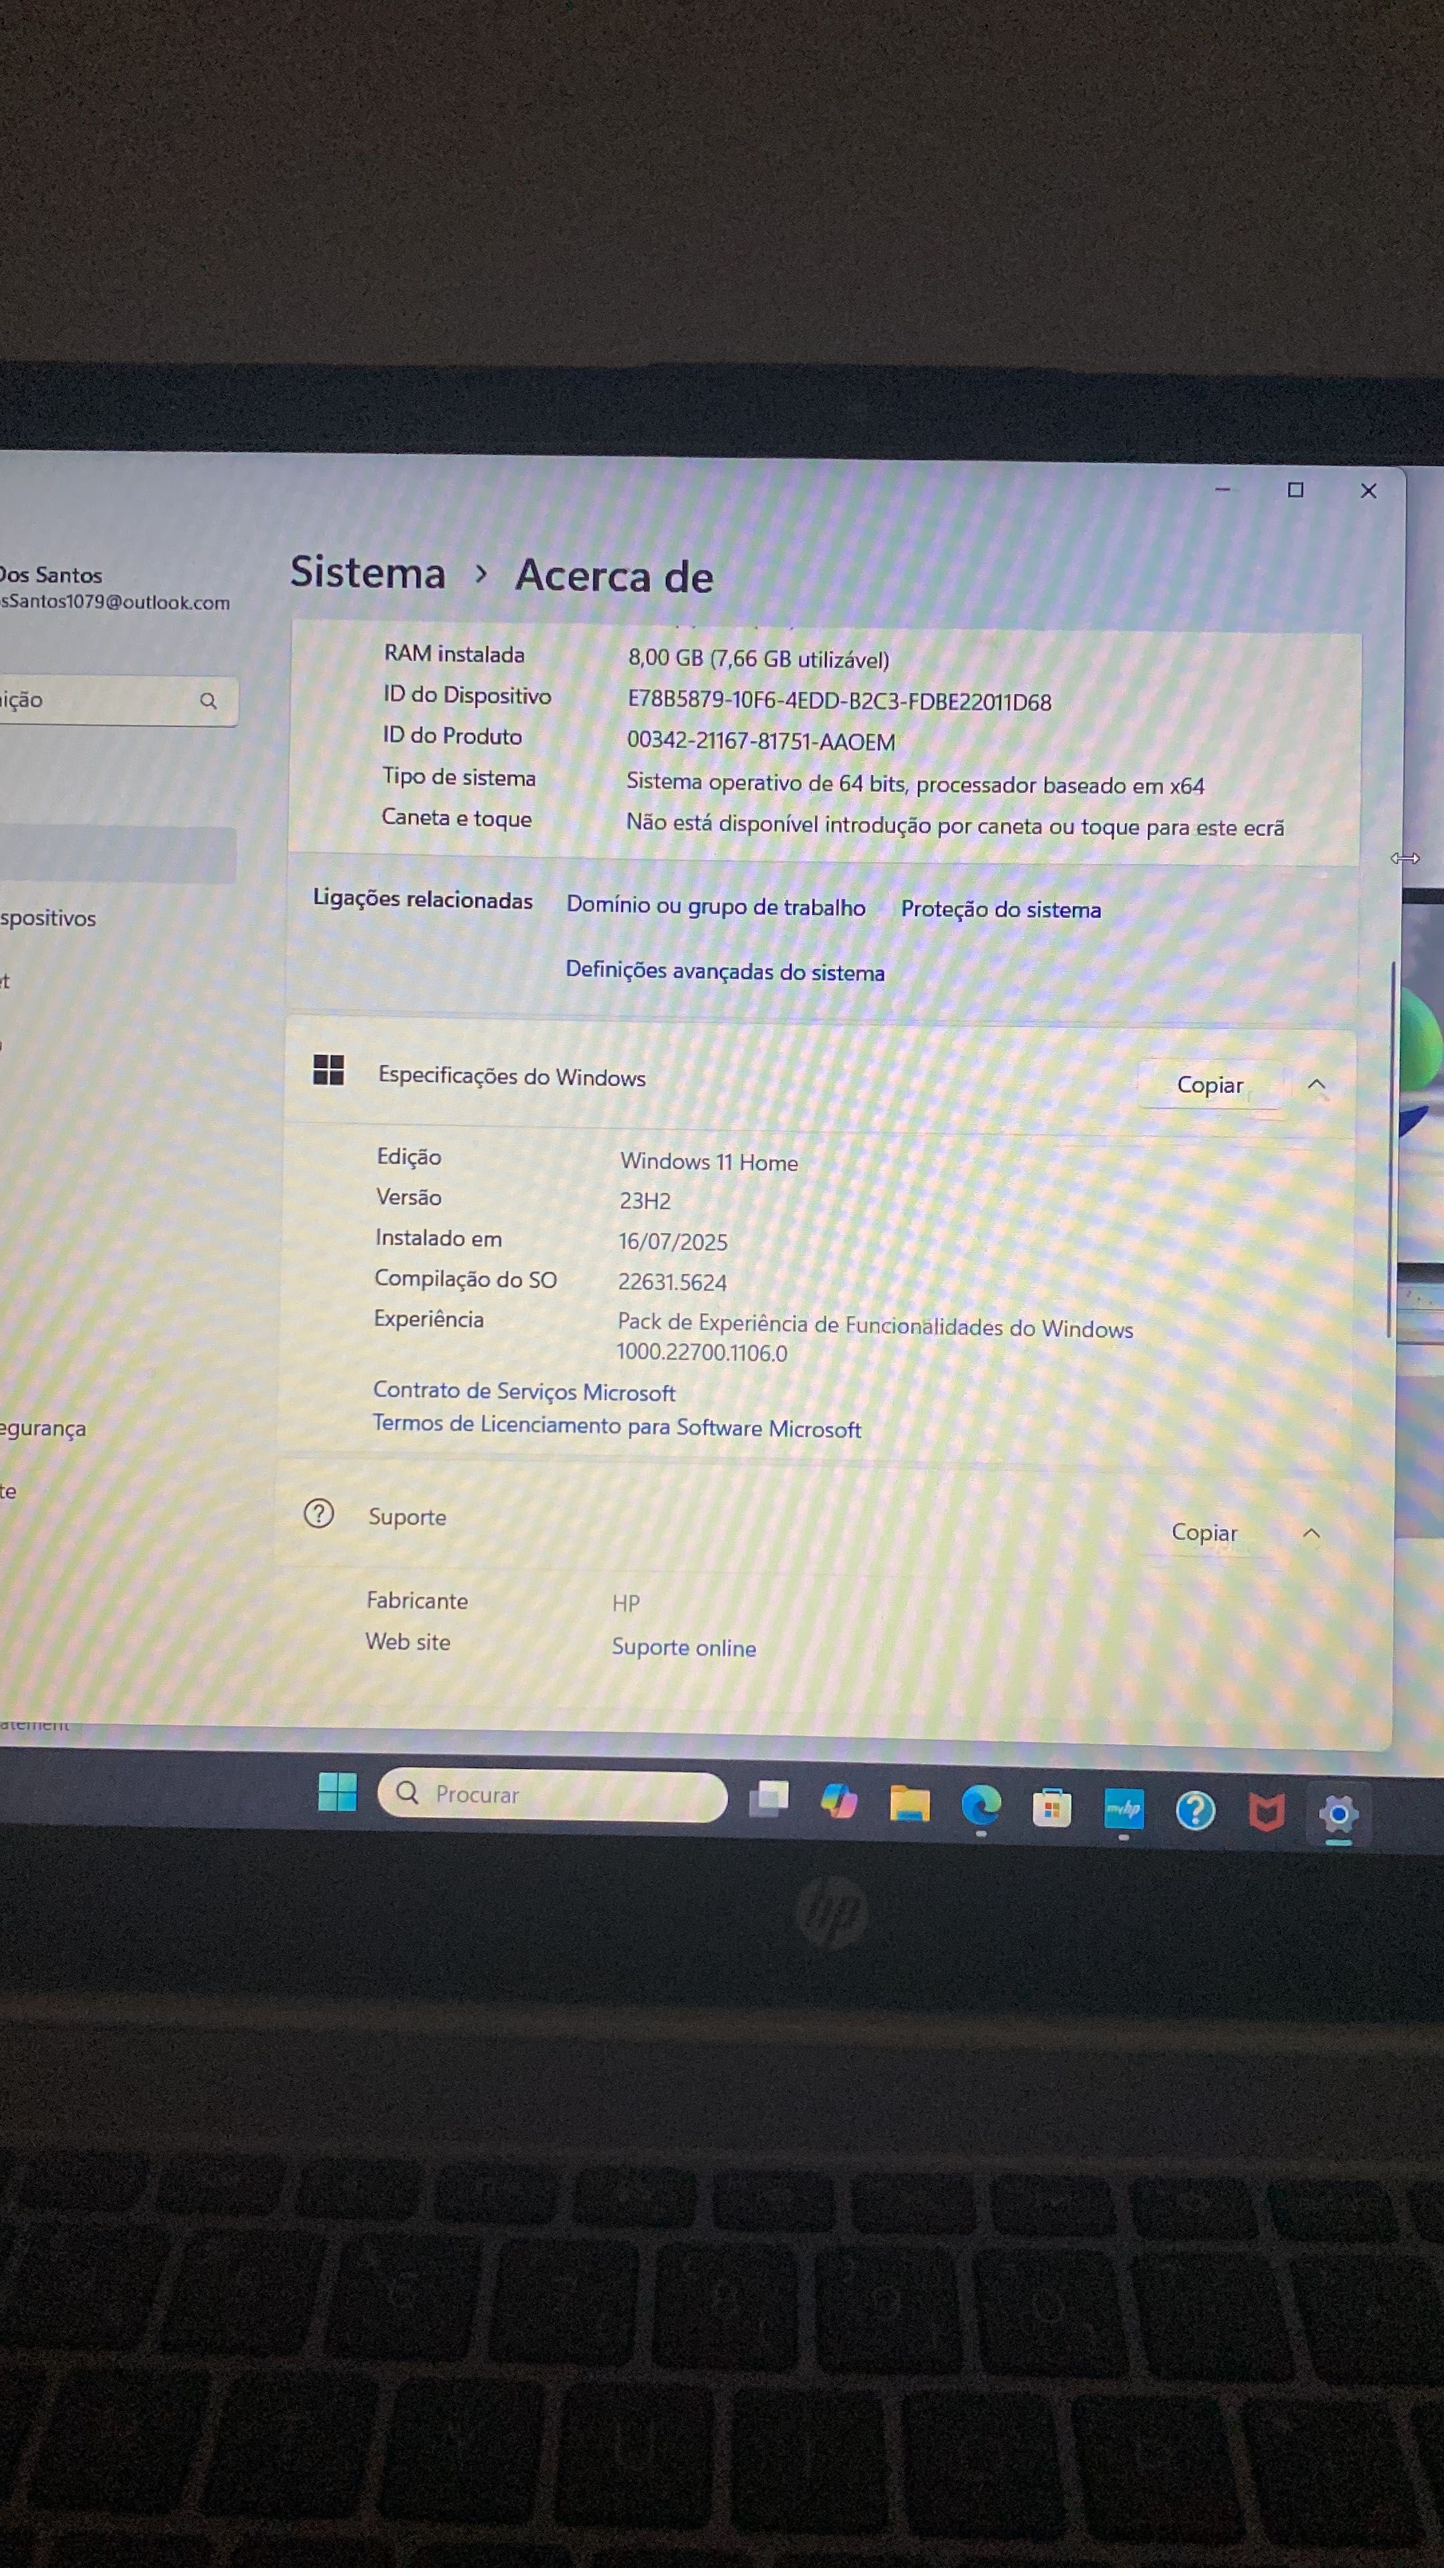The height and width of the screenshot is (2568, 1444).
Task: Maximize the Settings window
Action: click(1296, 490)
